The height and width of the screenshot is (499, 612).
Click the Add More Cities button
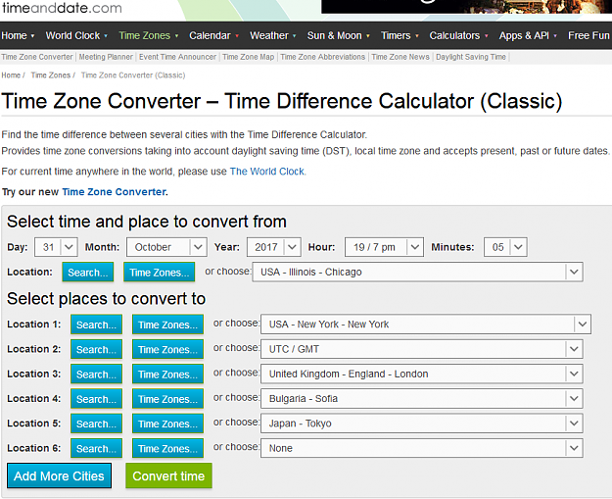click(x=60, y=475)
